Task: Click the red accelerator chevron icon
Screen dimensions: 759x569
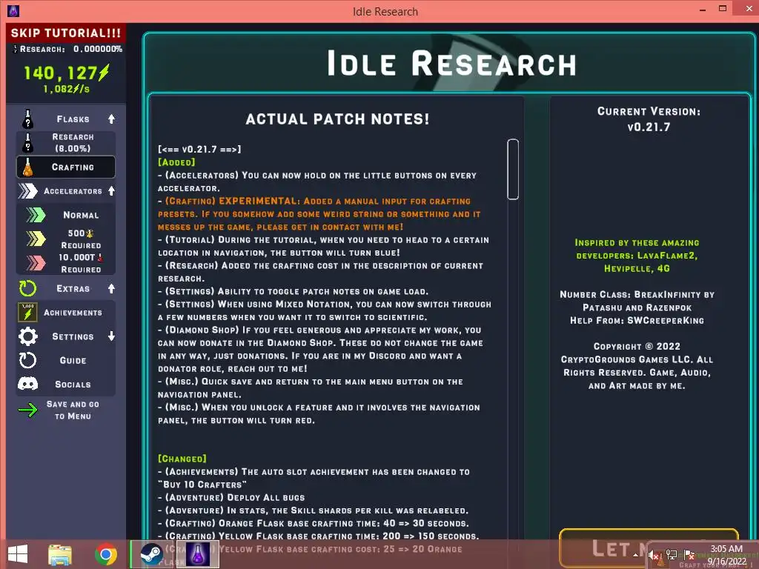Action: tap(36, 263)
